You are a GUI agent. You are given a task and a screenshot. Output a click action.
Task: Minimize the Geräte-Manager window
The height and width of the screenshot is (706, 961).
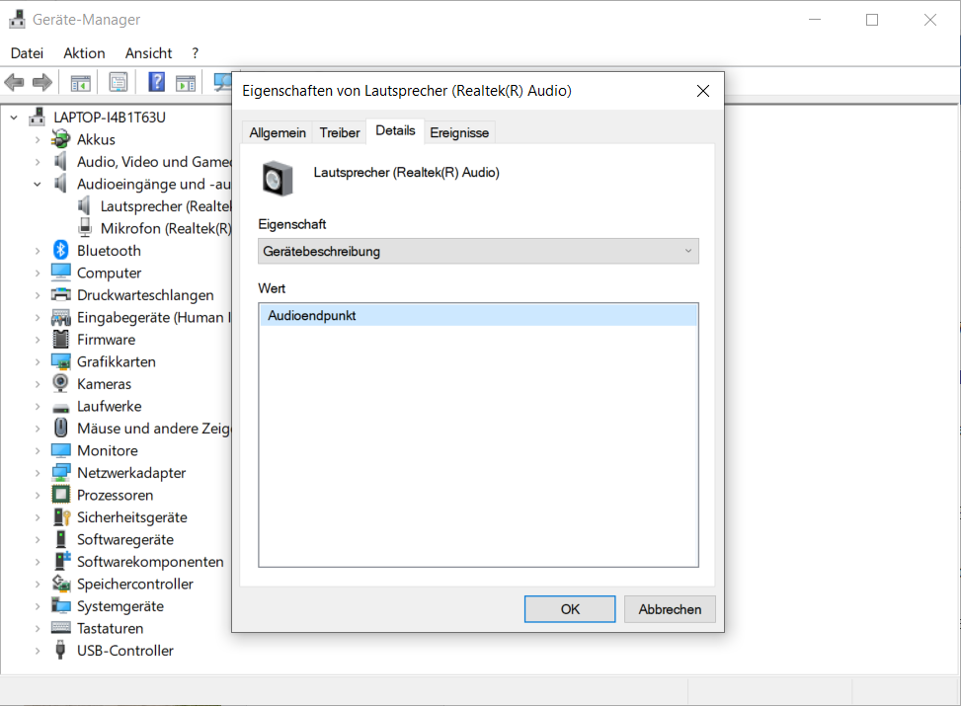click(815, 20)
